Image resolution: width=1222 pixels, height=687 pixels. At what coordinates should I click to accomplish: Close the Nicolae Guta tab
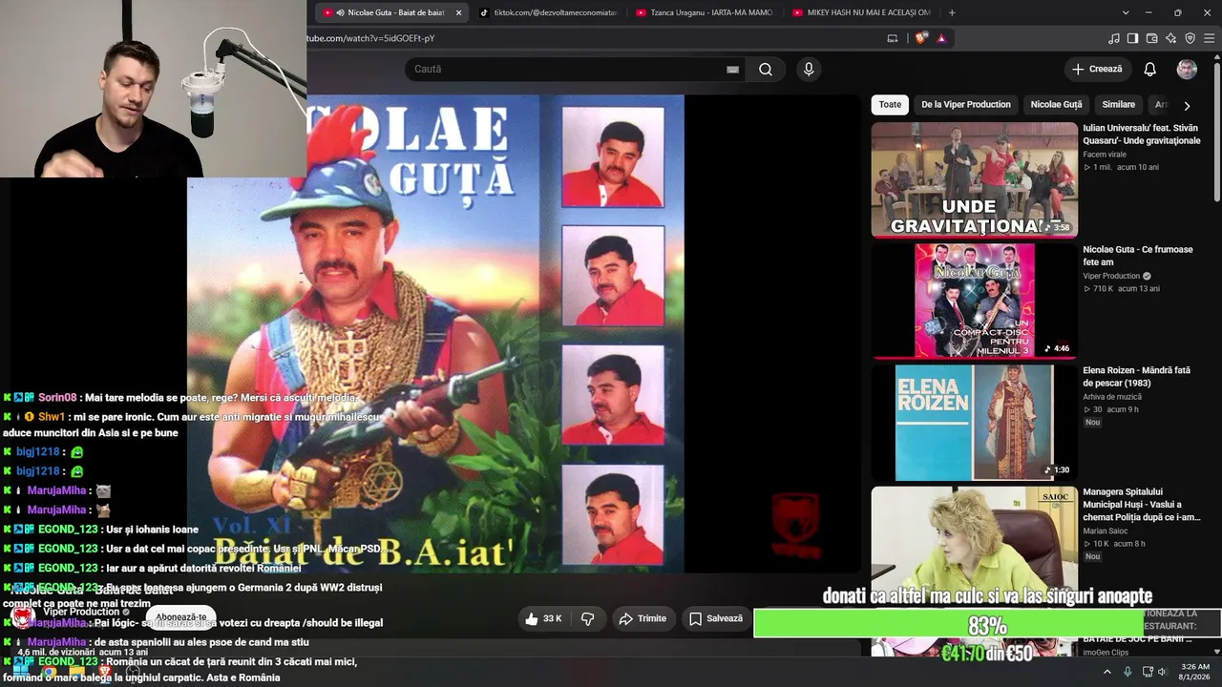coord(459,12)
